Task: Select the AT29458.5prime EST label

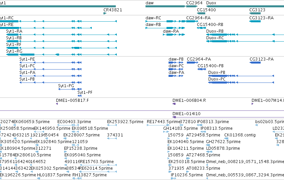Action: 203,135
